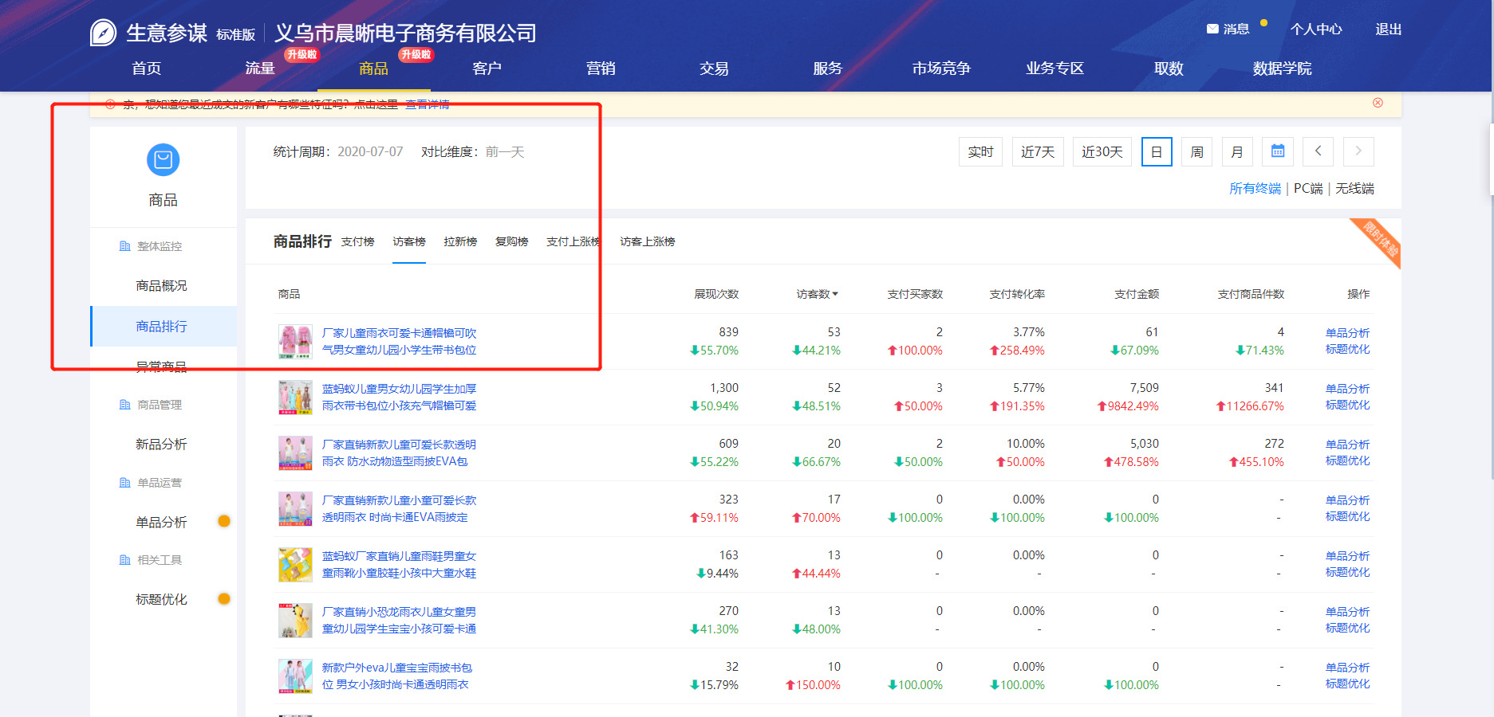Image resolution: width=1494 pixels, height=717 pixels.
Task: Open the 流量 navigation tab
Action: click(x=260, y=69)
